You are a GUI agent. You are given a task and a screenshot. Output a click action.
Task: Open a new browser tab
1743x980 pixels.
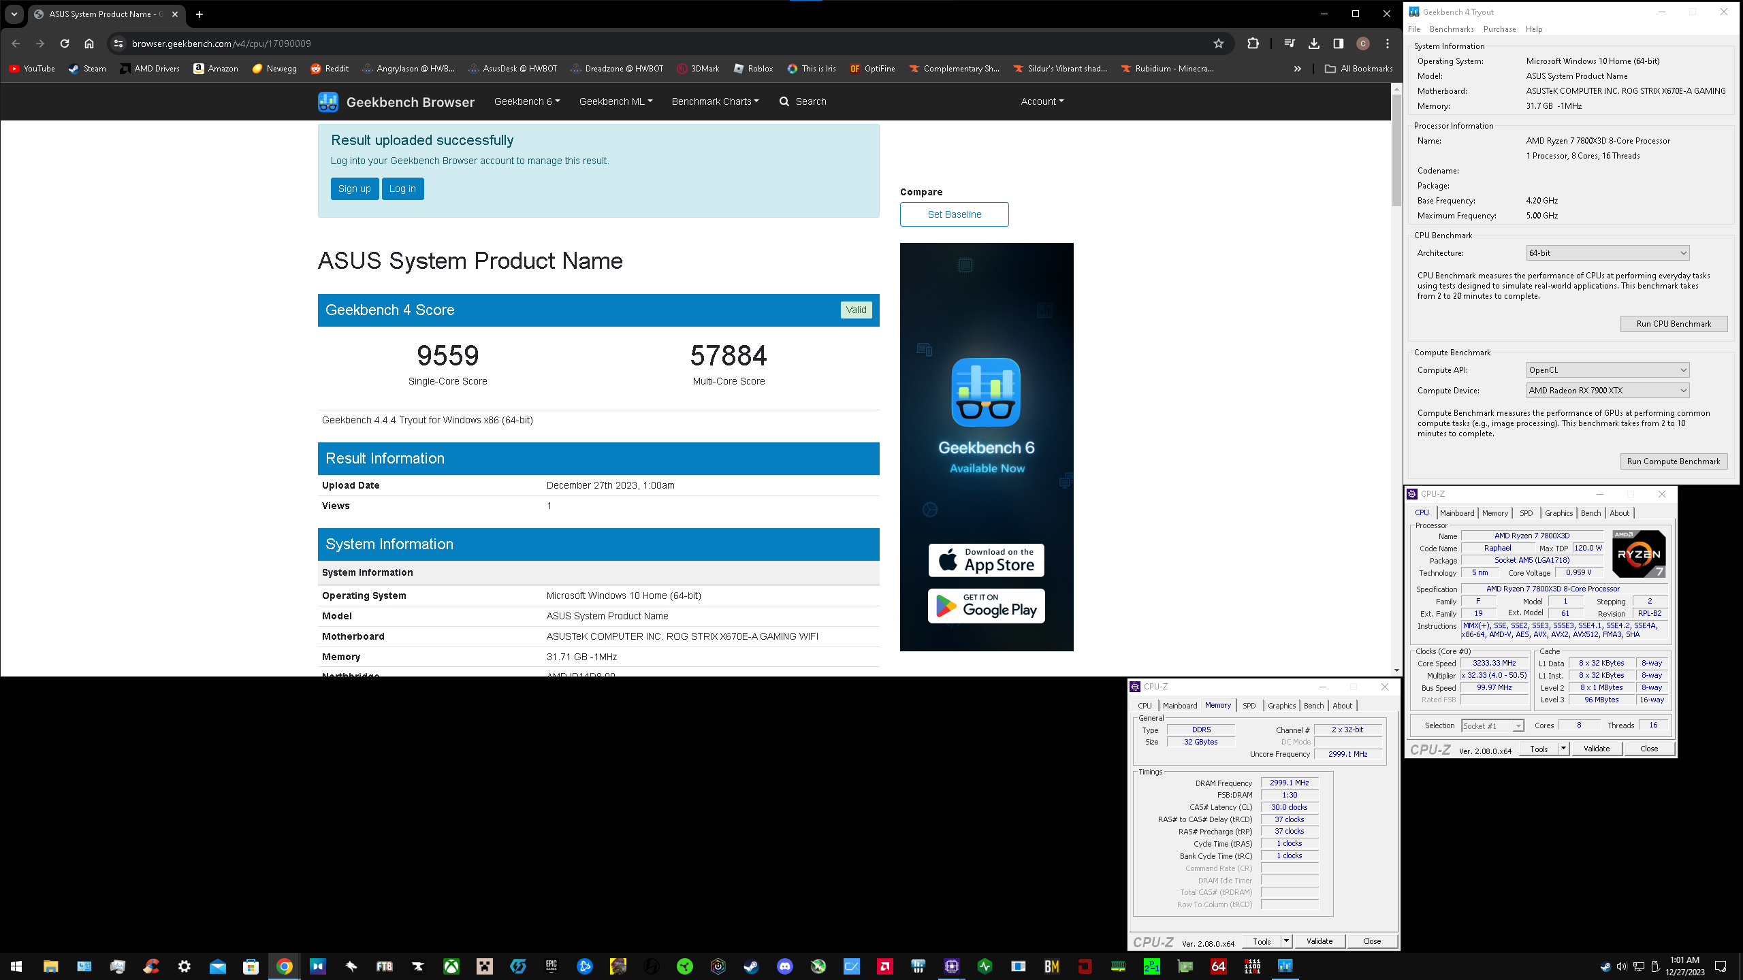[x=199, y=14]
